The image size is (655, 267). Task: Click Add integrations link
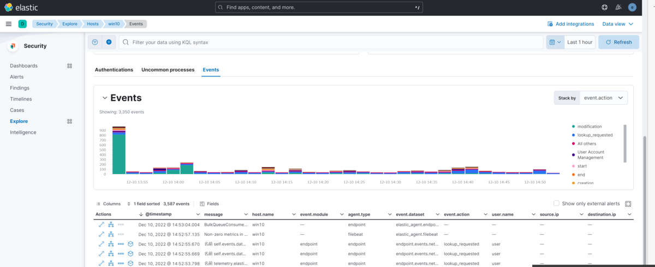pyautogui.click(x=571, y=24)
